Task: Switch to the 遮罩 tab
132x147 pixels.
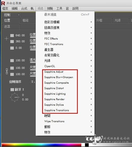Action: point(11,27)
